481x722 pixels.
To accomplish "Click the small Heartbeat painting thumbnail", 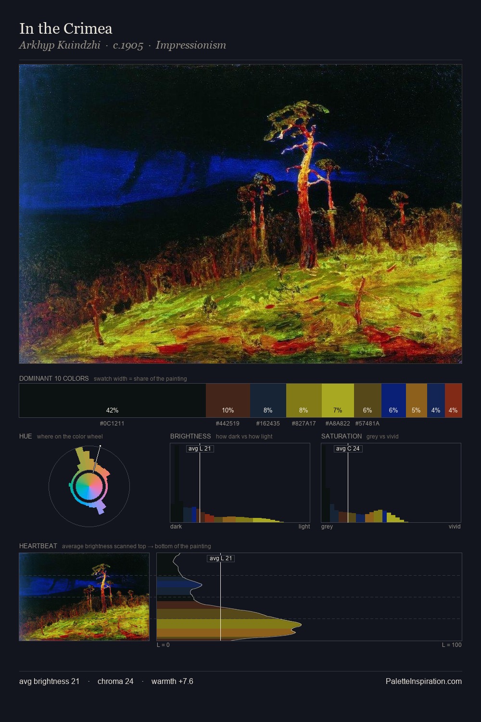I will tap(84, 596).
